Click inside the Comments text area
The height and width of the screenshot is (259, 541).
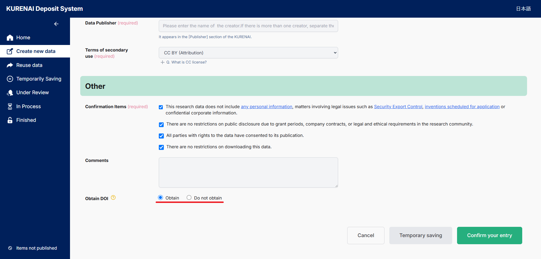[x=248, y=172]
